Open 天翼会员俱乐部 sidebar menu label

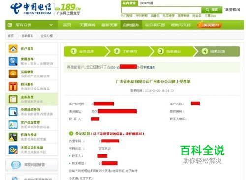[x=32, y=148]
